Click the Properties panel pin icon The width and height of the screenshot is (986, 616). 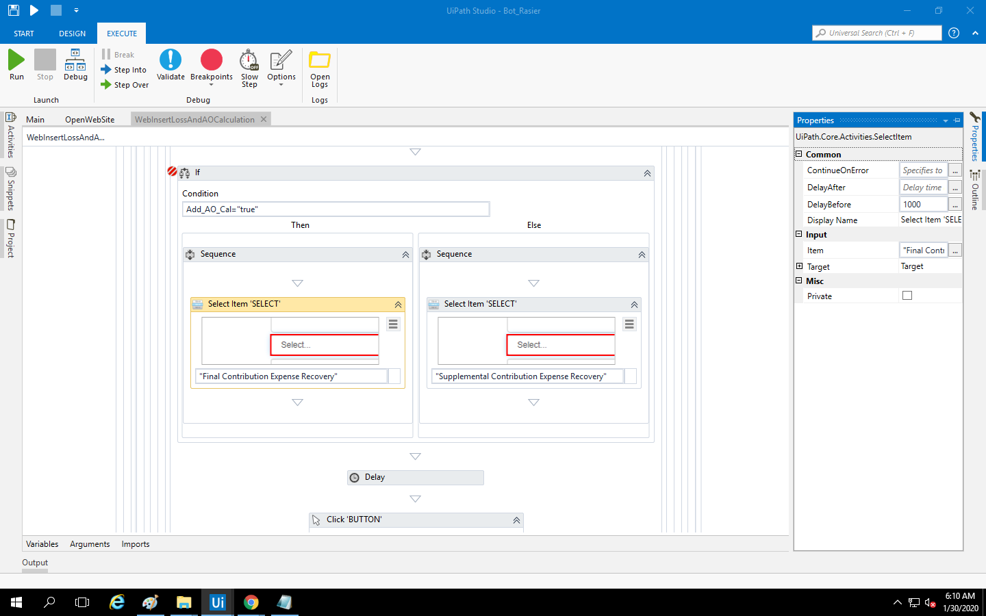point(957,120)
